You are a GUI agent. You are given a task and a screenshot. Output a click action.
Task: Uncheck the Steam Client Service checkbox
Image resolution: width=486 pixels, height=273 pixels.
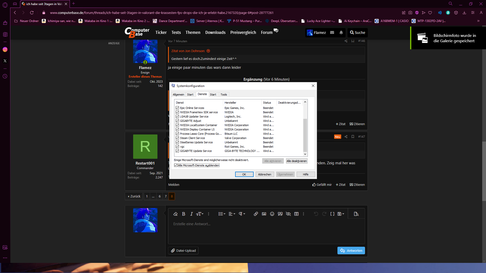[x=177, y=138]
